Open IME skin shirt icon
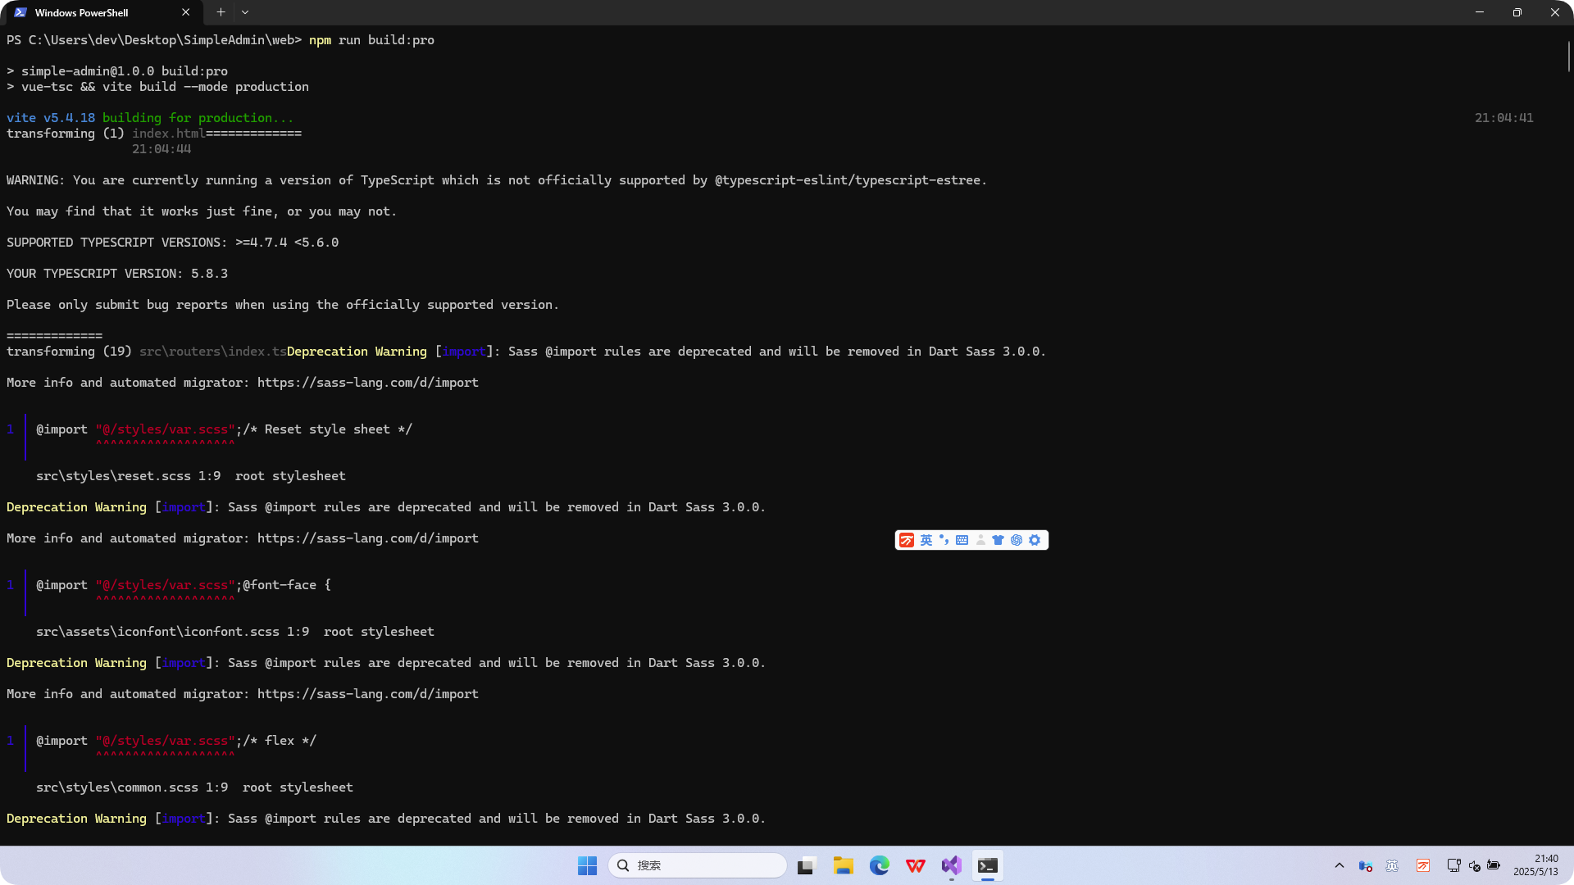The width and height of the screenshot is (1574, 885). pos(998,540)
